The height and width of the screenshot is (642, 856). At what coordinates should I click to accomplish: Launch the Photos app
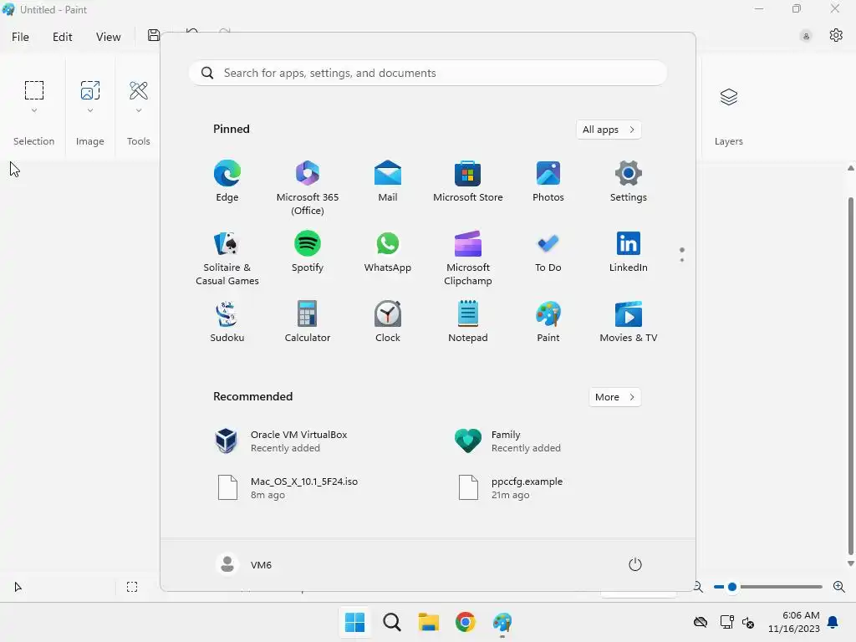coord(548,181)
